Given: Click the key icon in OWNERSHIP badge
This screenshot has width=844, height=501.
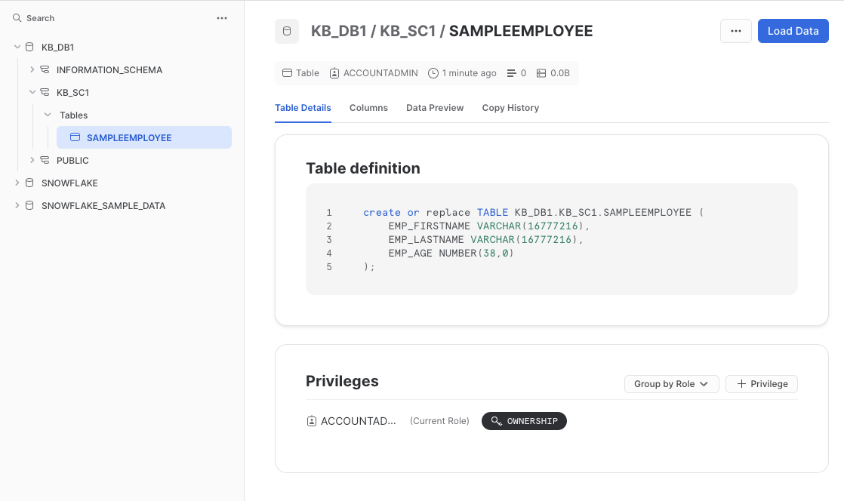Looking at the screenshot, I should [496, 421].
